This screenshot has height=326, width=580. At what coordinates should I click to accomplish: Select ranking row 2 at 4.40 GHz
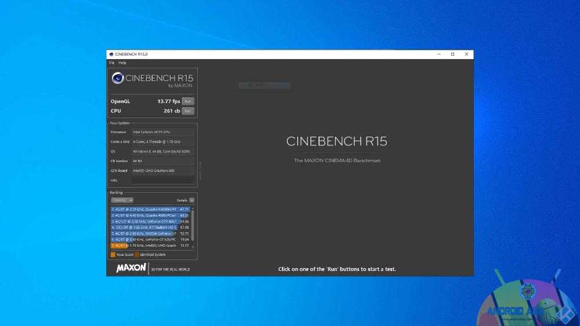click(x=151, y=215)
